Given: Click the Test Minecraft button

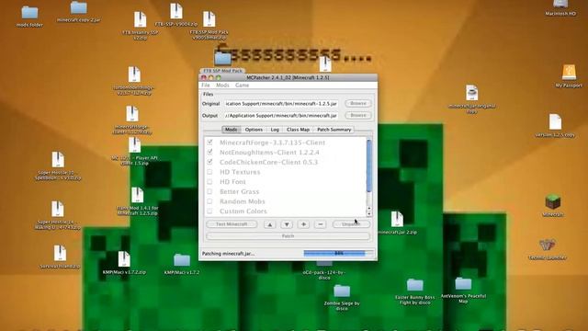Looking at the screenshot, I should [x=232, y=224].
